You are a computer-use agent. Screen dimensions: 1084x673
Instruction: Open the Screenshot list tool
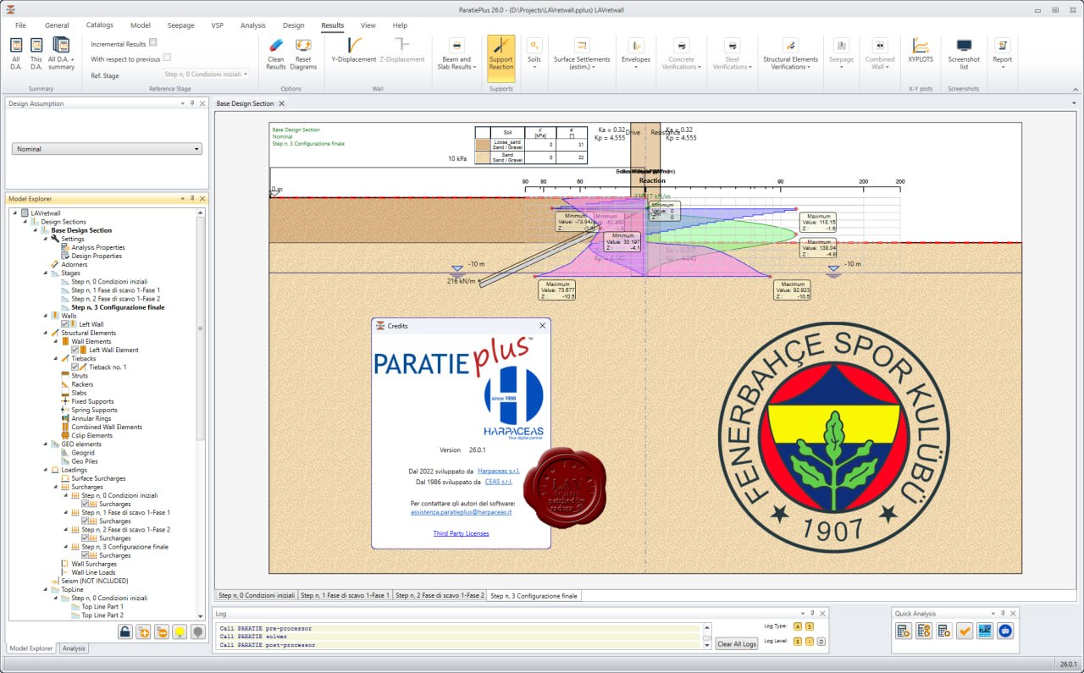964,54
